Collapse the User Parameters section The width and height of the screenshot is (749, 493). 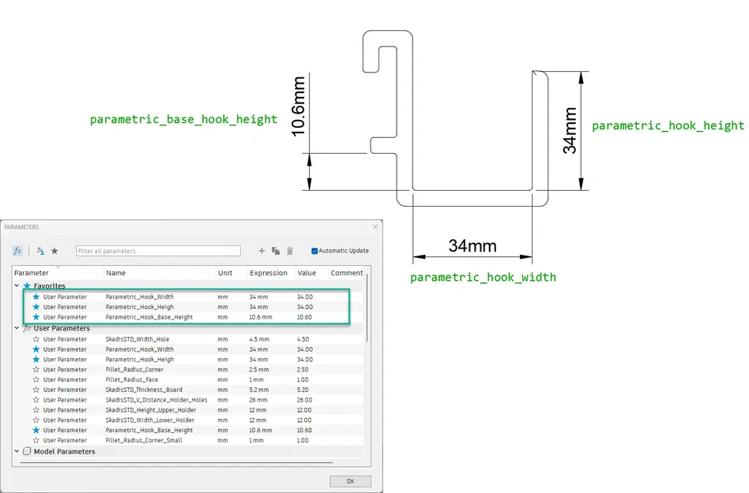(16, 327)
